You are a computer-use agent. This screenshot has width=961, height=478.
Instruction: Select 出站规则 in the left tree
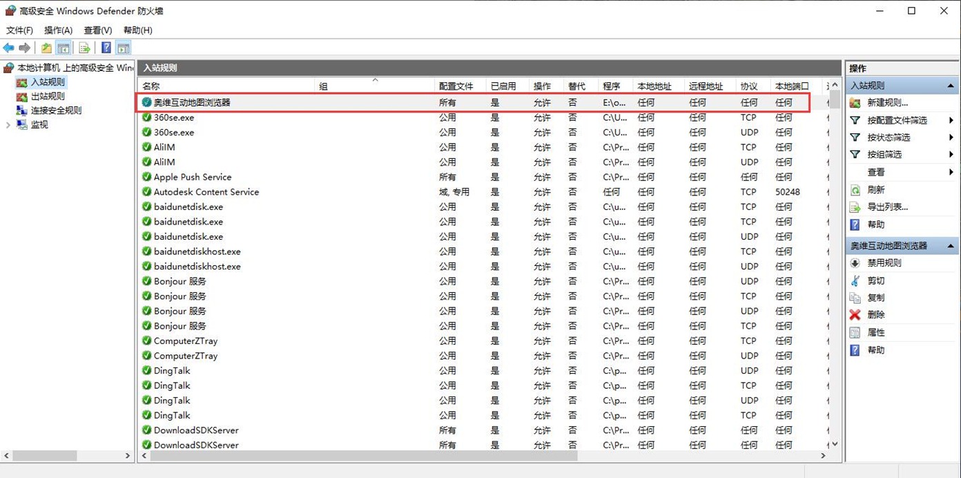pyautogui.click(x=48, y=97)
